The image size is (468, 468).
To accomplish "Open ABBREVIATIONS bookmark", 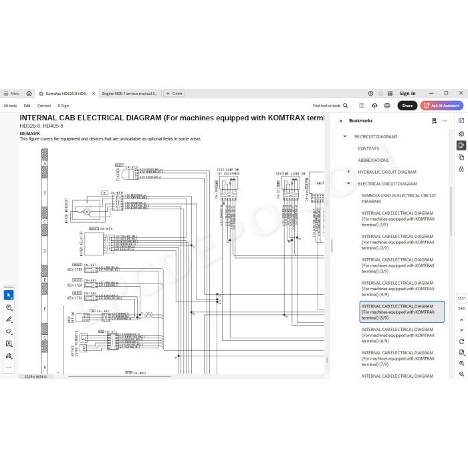I will tap(373, 160).
